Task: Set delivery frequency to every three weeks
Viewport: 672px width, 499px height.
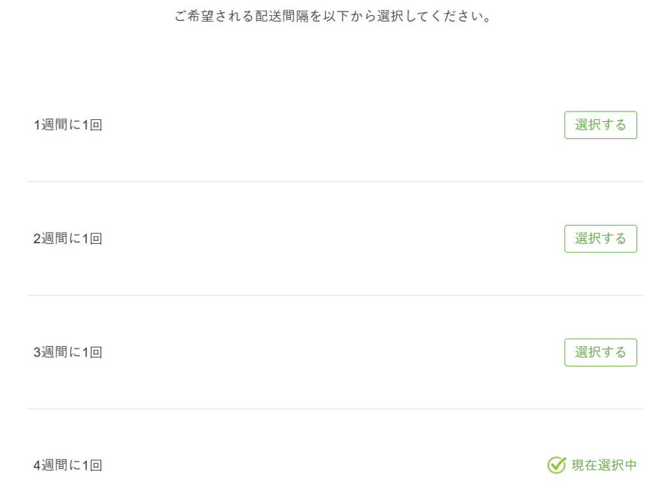Action: point(600,352)
